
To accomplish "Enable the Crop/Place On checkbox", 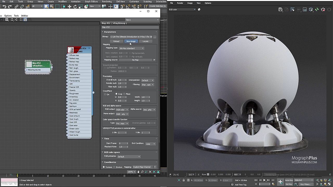I will (105, 95).
